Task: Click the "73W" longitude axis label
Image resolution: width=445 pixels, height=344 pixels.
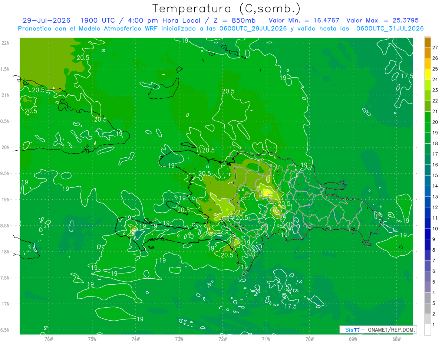Action: click(179, 339)
